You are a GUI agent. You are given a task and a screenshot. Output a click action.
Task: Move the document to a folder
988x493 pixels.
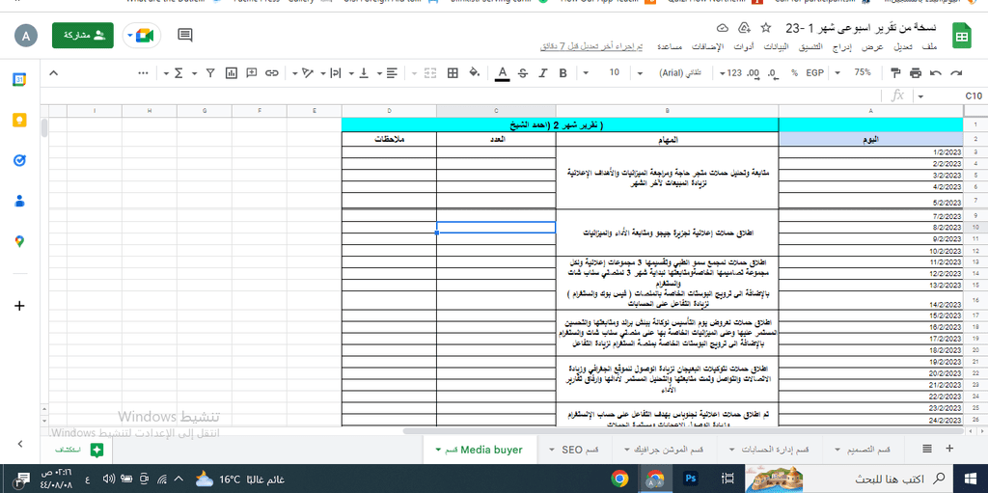(x=744, y=28)
